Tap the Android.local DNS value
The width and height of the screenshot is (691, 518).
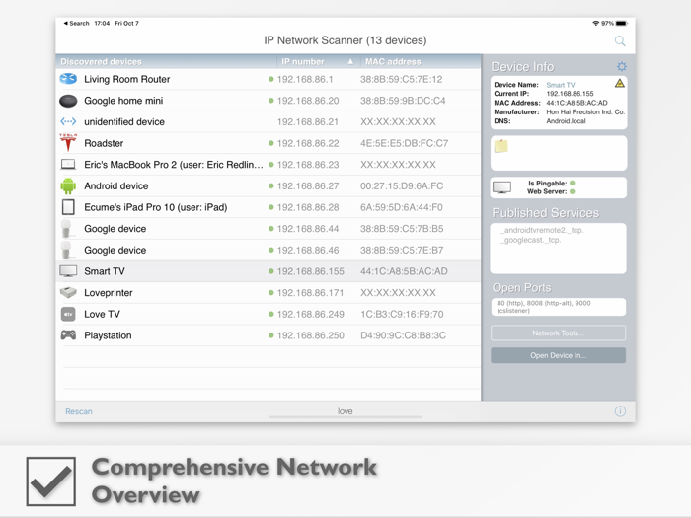coord(566,121)
